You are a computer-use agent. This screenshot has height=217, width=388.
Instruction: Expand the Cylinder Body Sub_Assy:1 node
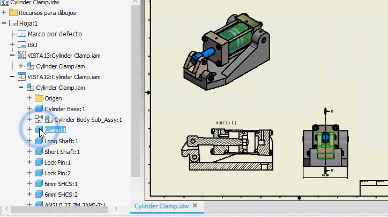29,120
